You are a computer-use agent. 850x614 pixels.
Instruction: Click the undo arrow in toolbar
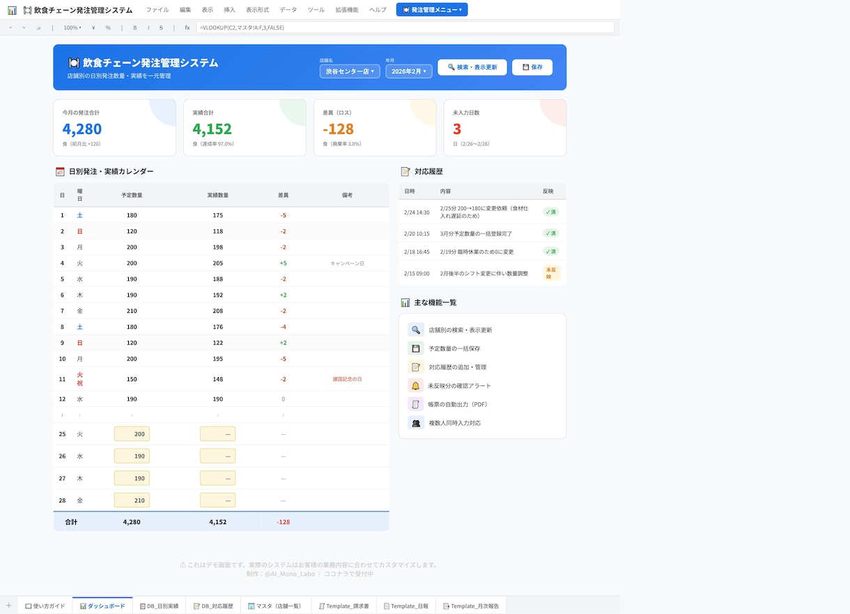(10, 28)
